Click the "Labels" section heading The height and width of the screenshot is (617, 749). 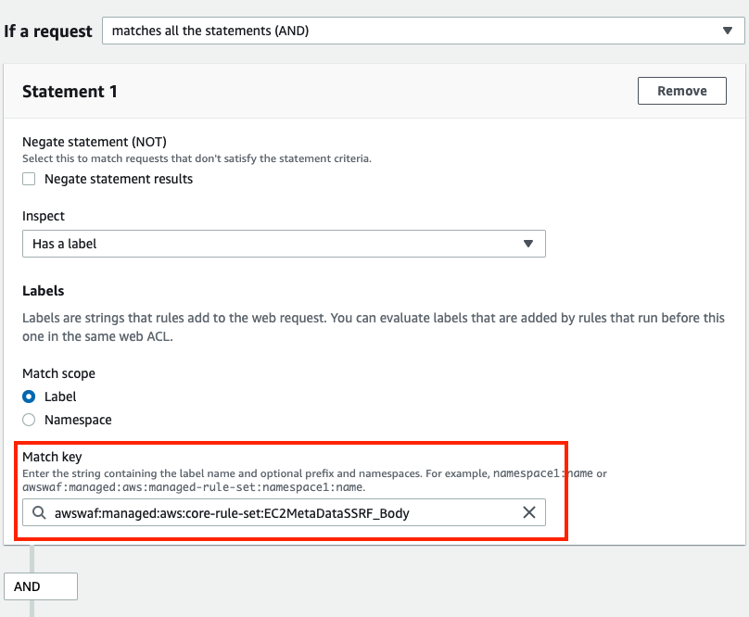pyautogui.click(x=44, y=290)
